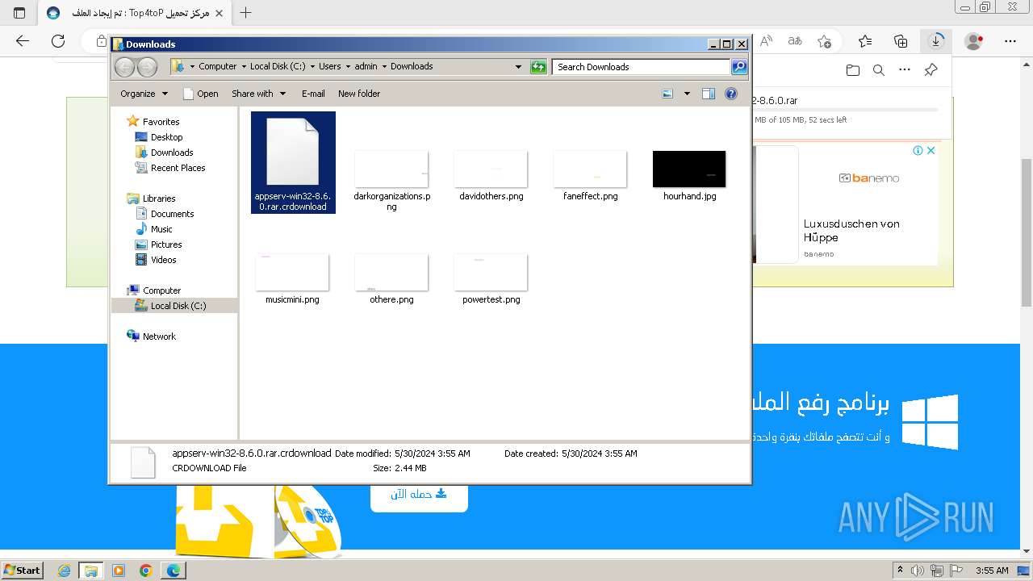Click the Windows Start button
Viewport: 1033px width, 581px height.
click(22, 570)
